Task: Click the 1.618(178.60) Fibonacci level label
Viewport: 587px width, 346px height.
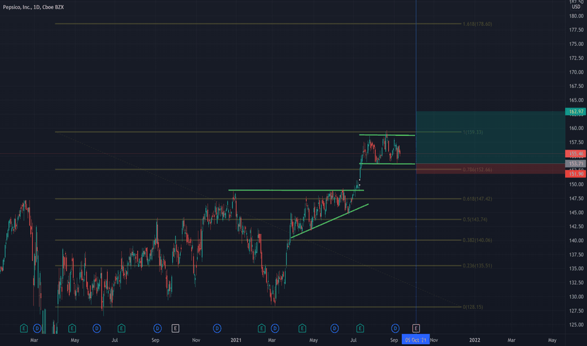Action: click(477, 24)
